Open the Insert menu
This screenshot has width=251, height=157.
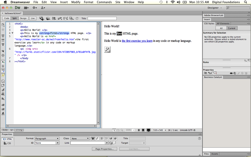pyautogui.click(x=64, y=2)
